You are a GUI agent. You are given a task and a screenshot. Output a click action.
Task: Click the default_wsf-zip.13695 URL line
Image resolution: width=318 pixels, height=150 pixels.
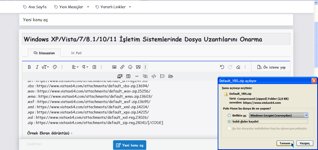pos(89,101)
